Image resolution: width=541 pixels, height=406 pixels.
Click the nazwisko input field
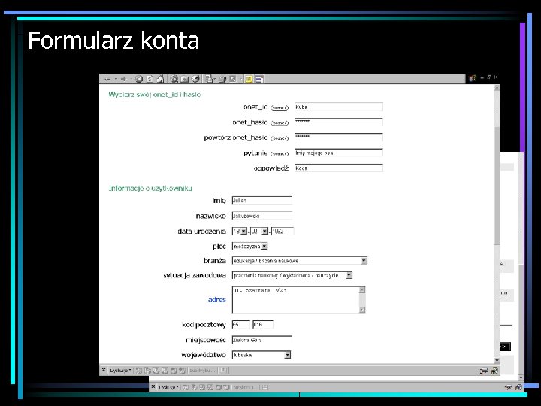point(262,216)
